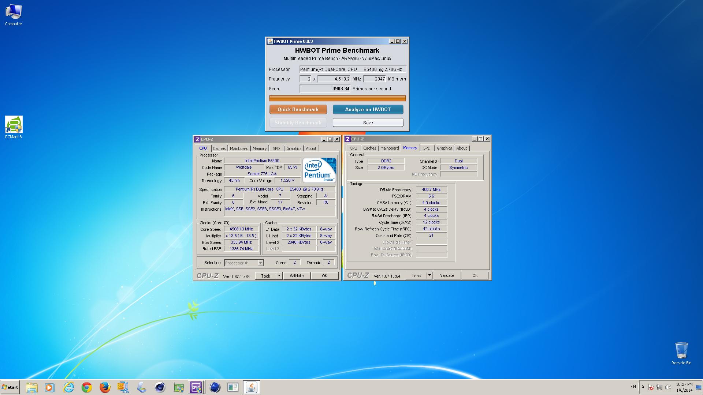Click OK in left CPU-Z window
Image resolution: width=703 pixels, height=395 pixels.
pos(324,276)
